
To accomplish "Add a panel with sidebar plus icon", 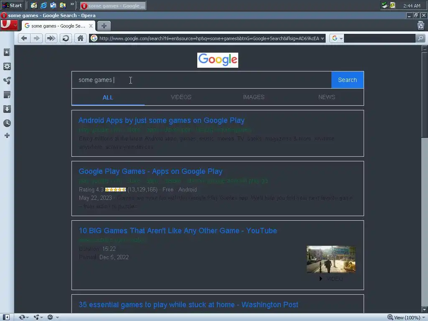I will pyautogui.click(x=7, y=136).
